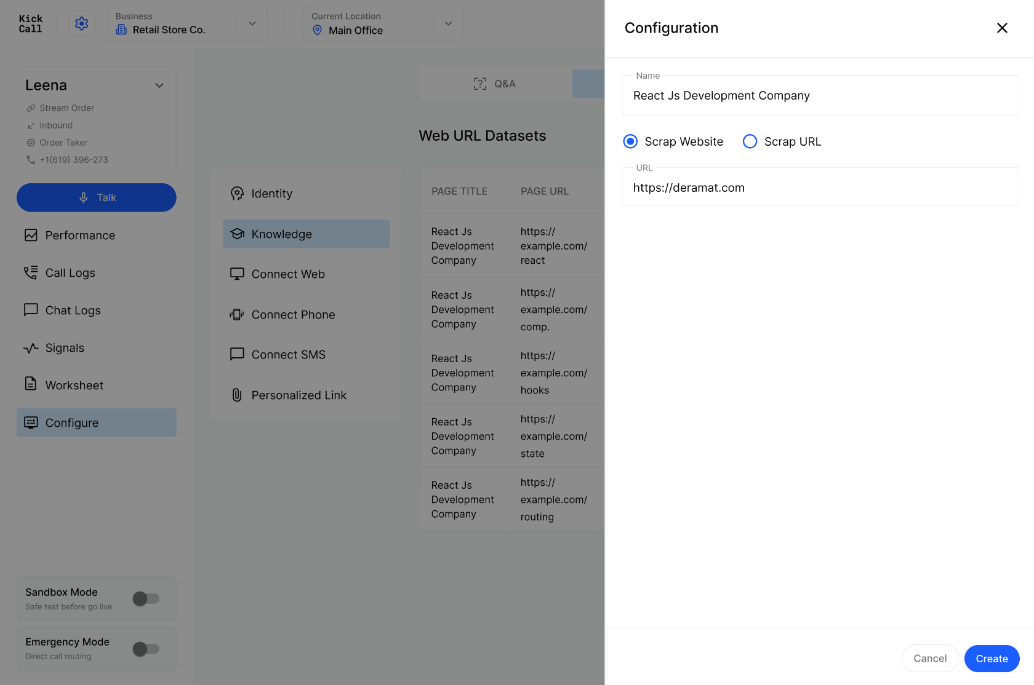This screenshot has height=685, width=1034.
Task: Switch to the Q&A tab
Action: point(495,84)
